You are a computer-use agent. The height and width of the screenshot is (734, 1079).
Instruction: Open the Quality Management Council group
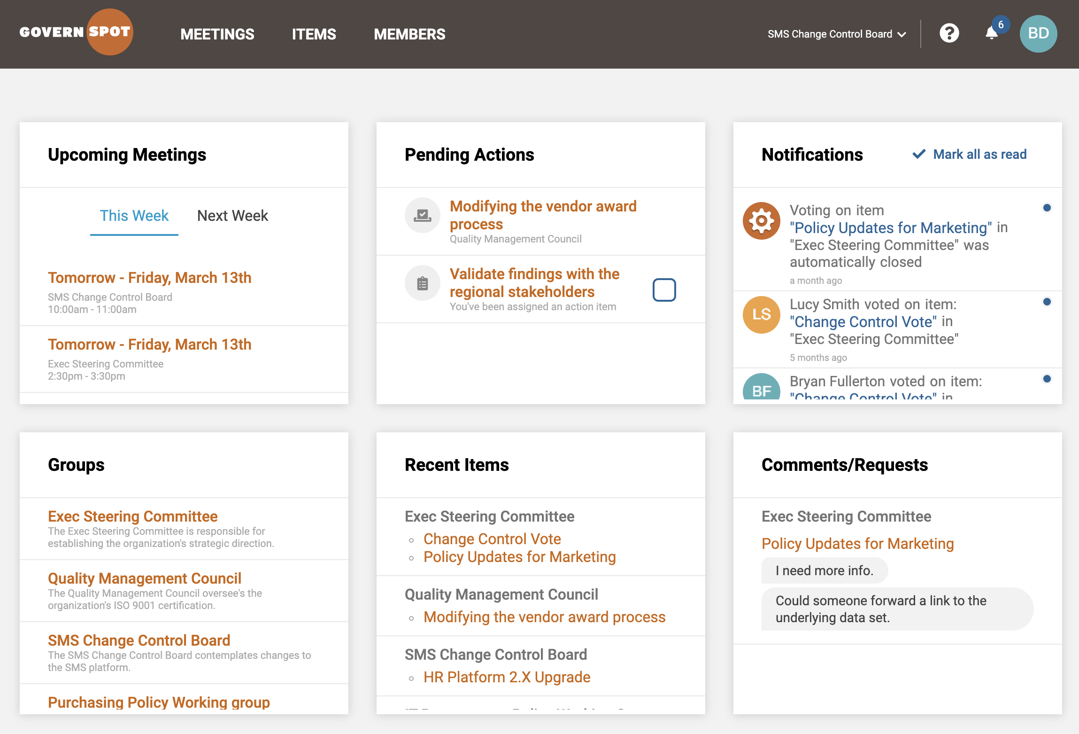tap(144, 578)
